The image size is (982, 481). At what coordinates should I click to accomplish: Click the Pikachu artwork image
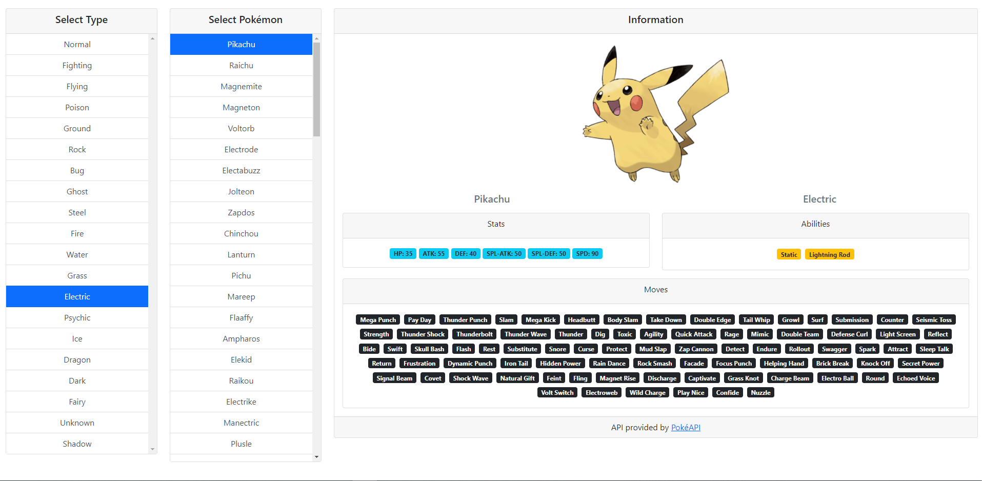click(x=655, y=114)
